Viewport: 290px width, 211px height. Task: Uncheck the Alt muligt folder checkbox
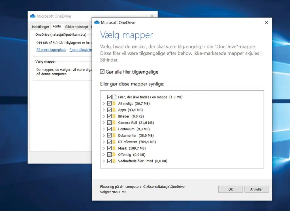coord(109,103)
